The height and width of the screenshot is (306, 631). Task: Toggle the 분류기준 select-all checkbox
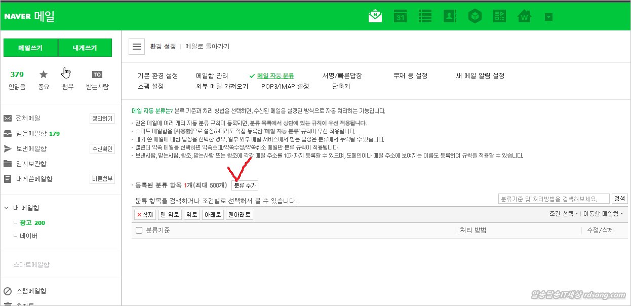pos(139,231)
